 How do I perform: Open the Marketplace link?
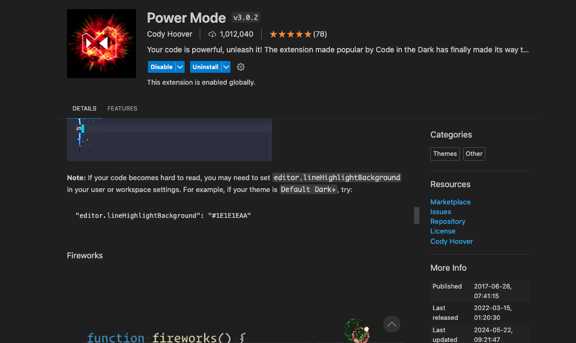pyautogui.click(x=450, y=202)
